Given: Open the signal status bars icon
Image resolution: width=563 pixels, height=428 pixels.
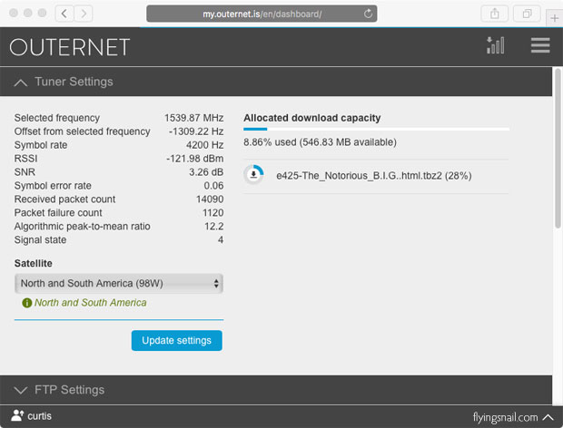Looking at the screenshot, I should (496, 45).
